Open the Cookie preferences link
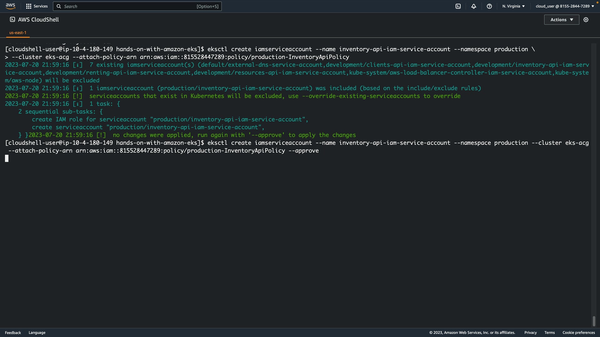Viewport: 600px width, 337px height. (578, 333)
